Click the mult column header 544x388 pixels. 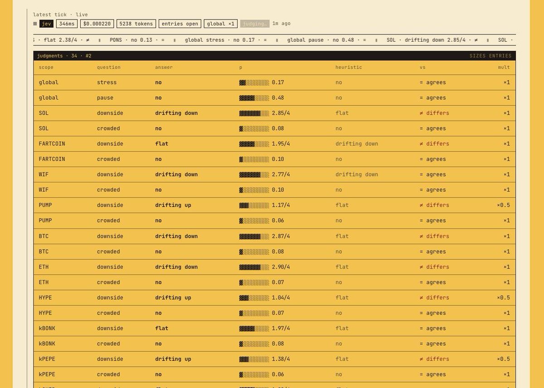point(504,67)
